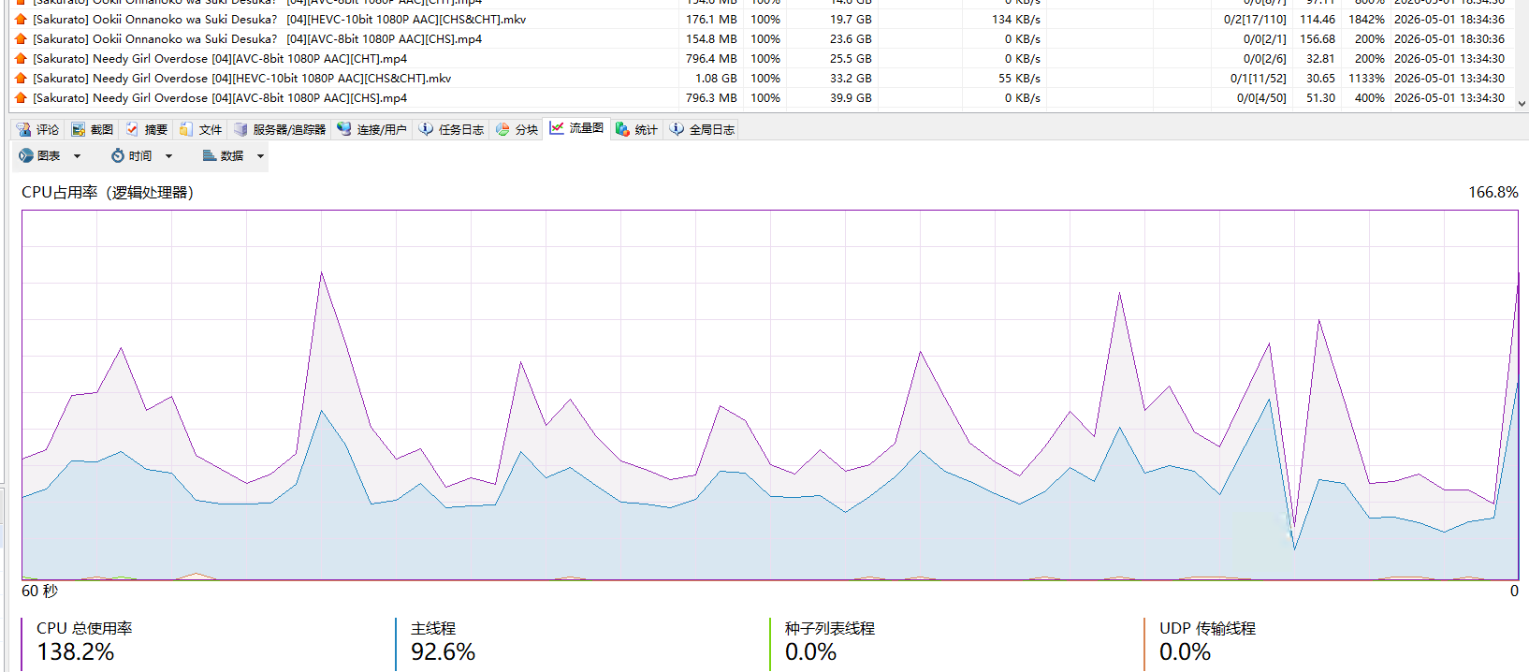This screenshot has height=672, width=1529.
Task: Click the 种子列表线程 legend color bar
Action: pyautogui.click(x=770, y=644)
